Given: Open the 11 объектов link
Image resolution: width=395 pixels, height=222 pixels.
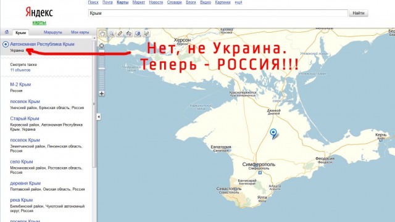Looking at the screenshot, I should 20,70.
